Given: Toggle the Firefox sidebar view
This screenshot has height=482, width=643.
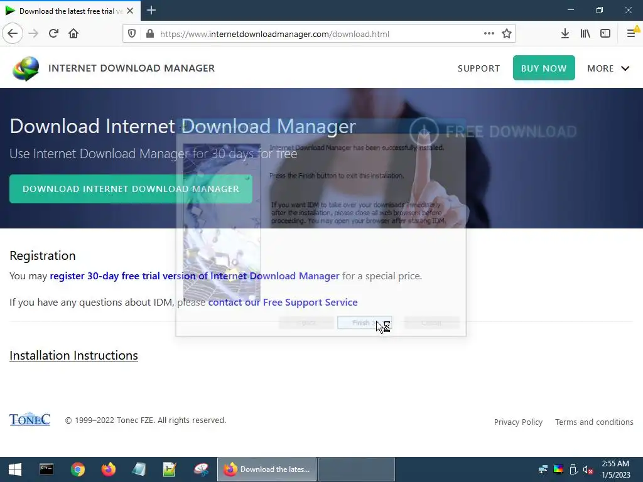Looking at the screenshot, I should click(605, 34).
